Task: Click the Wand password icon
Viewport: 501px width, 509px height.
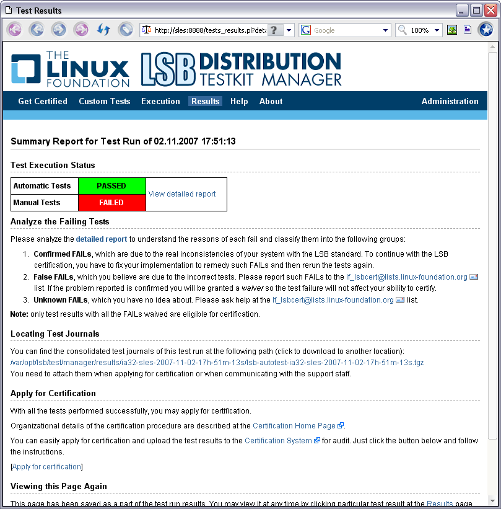Action: (x=126, y=30)
